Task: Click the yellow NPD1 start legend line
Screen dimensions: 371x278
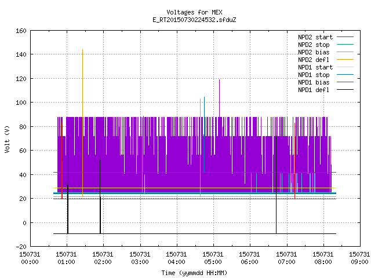Action: click(x=345, y=67)
